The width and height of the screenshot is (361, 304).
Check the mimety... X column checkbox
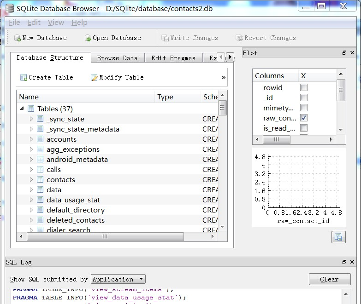304,108
